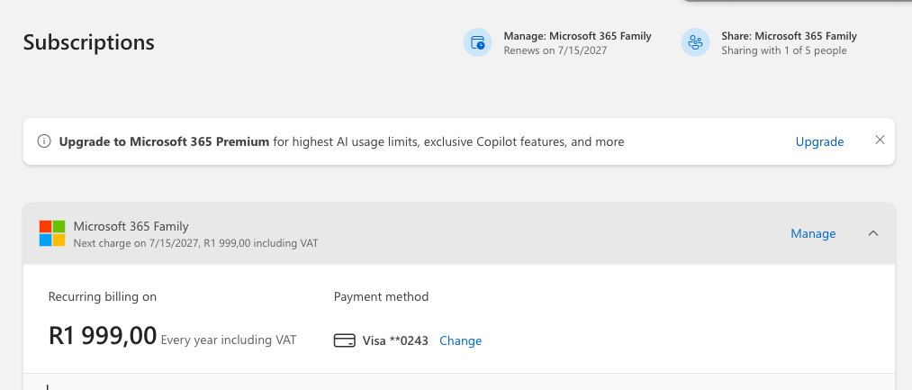This screenshot has width=912, height=390.
Task: Click the 'Recurring billing on' label
Action: (x=103, y=297)
